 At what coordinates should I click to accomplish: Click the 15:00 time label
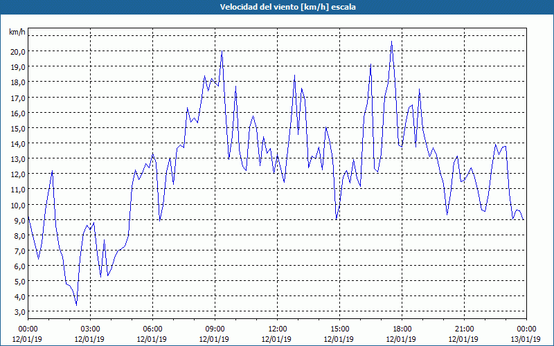(339, 329)
